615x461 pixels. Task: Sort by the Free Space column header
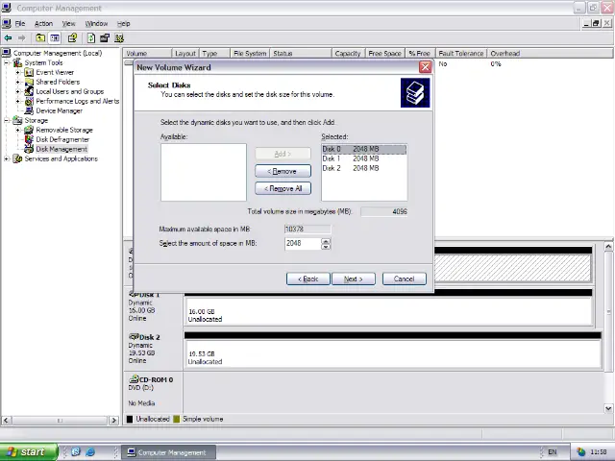384,54
